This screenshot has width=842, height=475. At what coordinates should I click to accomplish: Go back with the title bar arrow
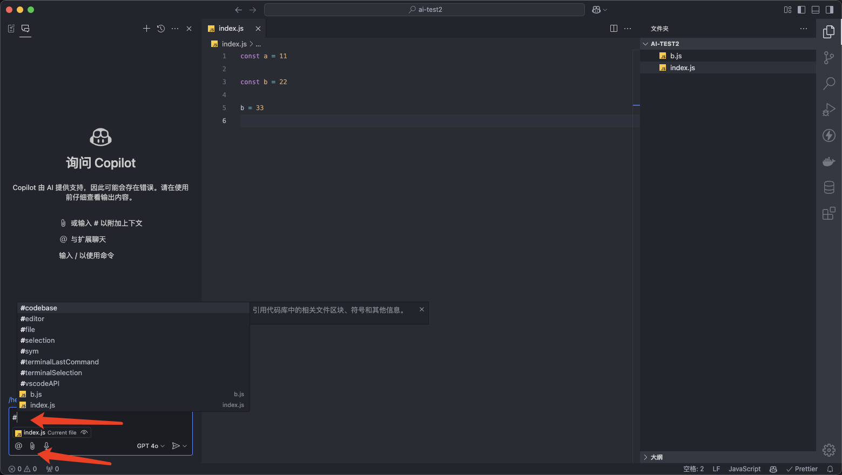(239, 10)
